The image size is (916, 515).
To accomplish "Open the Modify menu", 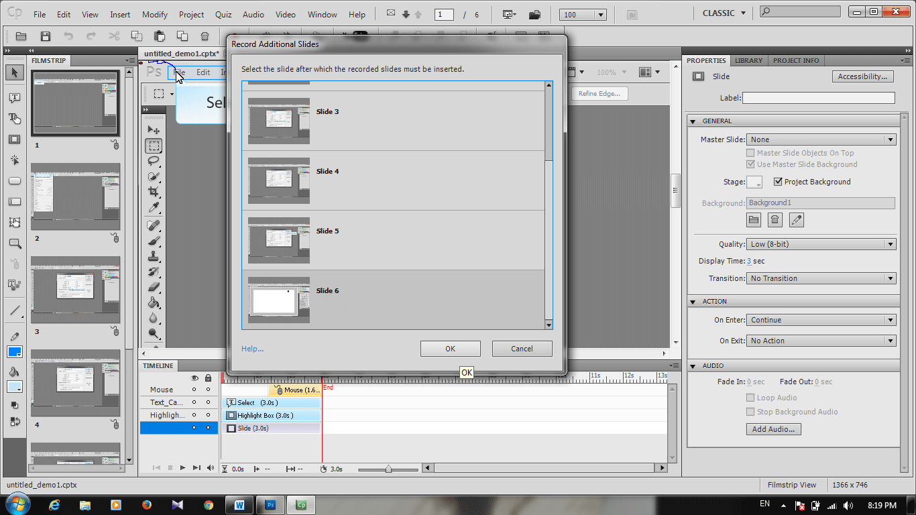I will (155, 14).
